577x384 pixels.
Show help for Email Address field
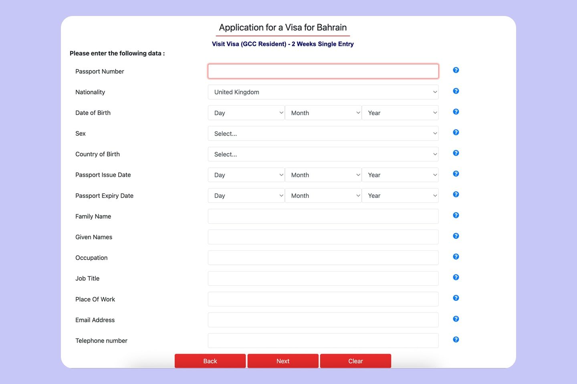coord(456,319)
